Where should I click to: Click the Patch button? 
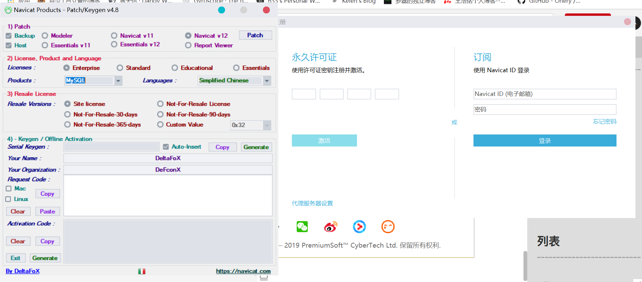point(255,35)
